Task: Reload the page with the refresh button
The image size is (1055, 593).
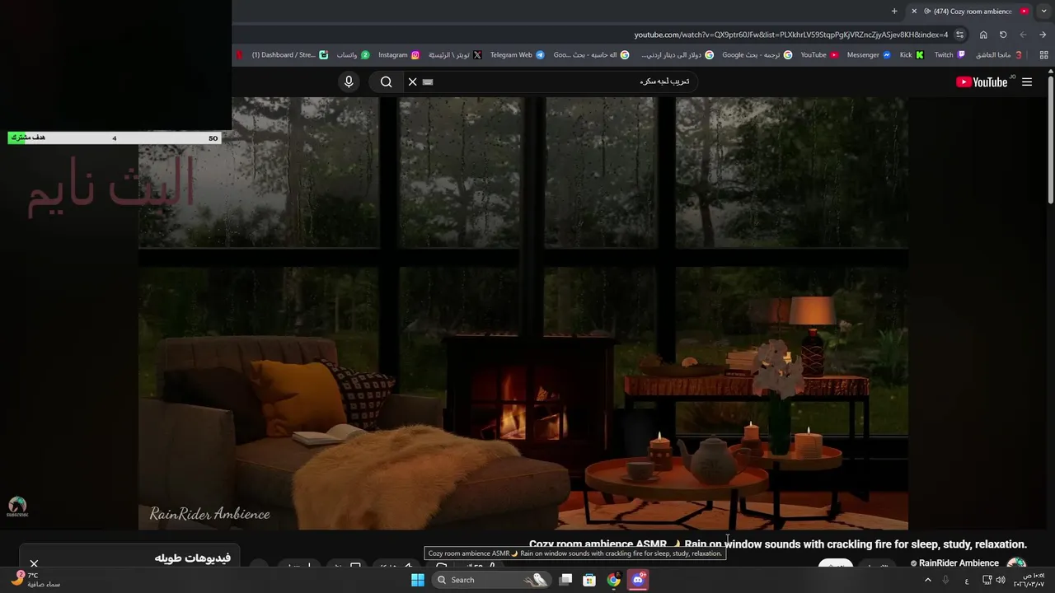Action: point(1003,35)
